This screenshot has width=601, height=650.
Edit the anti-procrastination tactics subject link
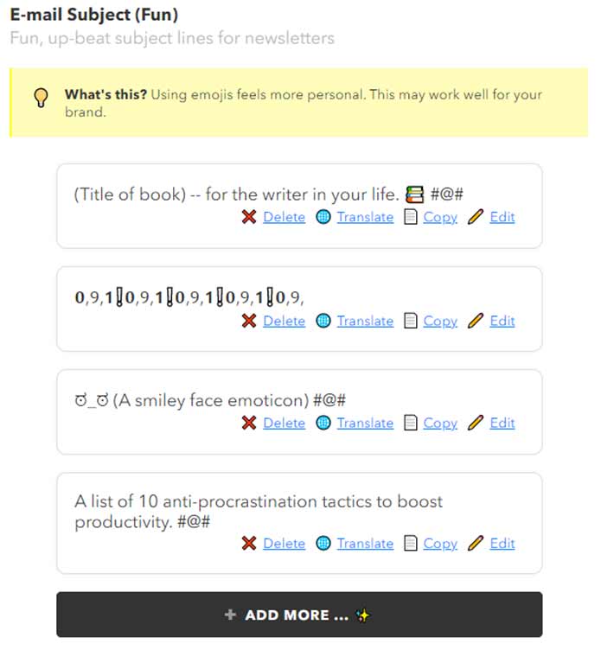coord(502,544)
